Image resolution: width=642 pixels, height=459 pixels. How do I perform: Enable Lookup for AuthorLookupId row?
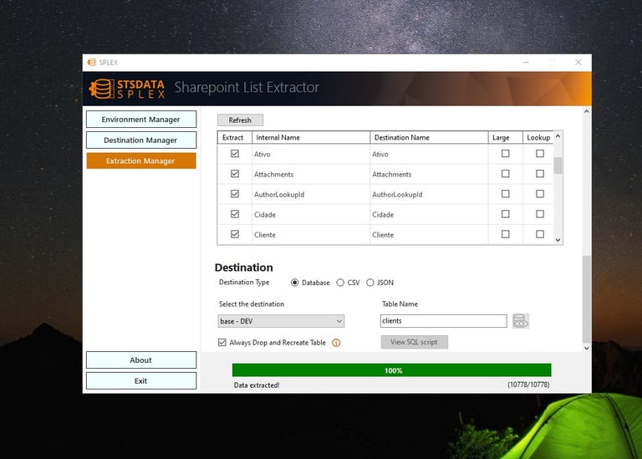(540, 194)
